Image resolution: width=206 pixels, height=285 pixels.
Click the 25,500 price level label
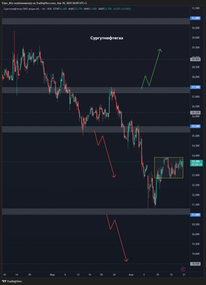196,126
